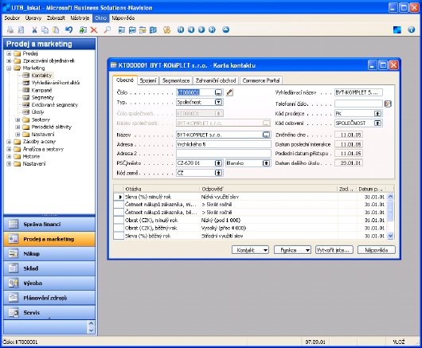Click the blue Undo arrow icon

coord(69,29)
